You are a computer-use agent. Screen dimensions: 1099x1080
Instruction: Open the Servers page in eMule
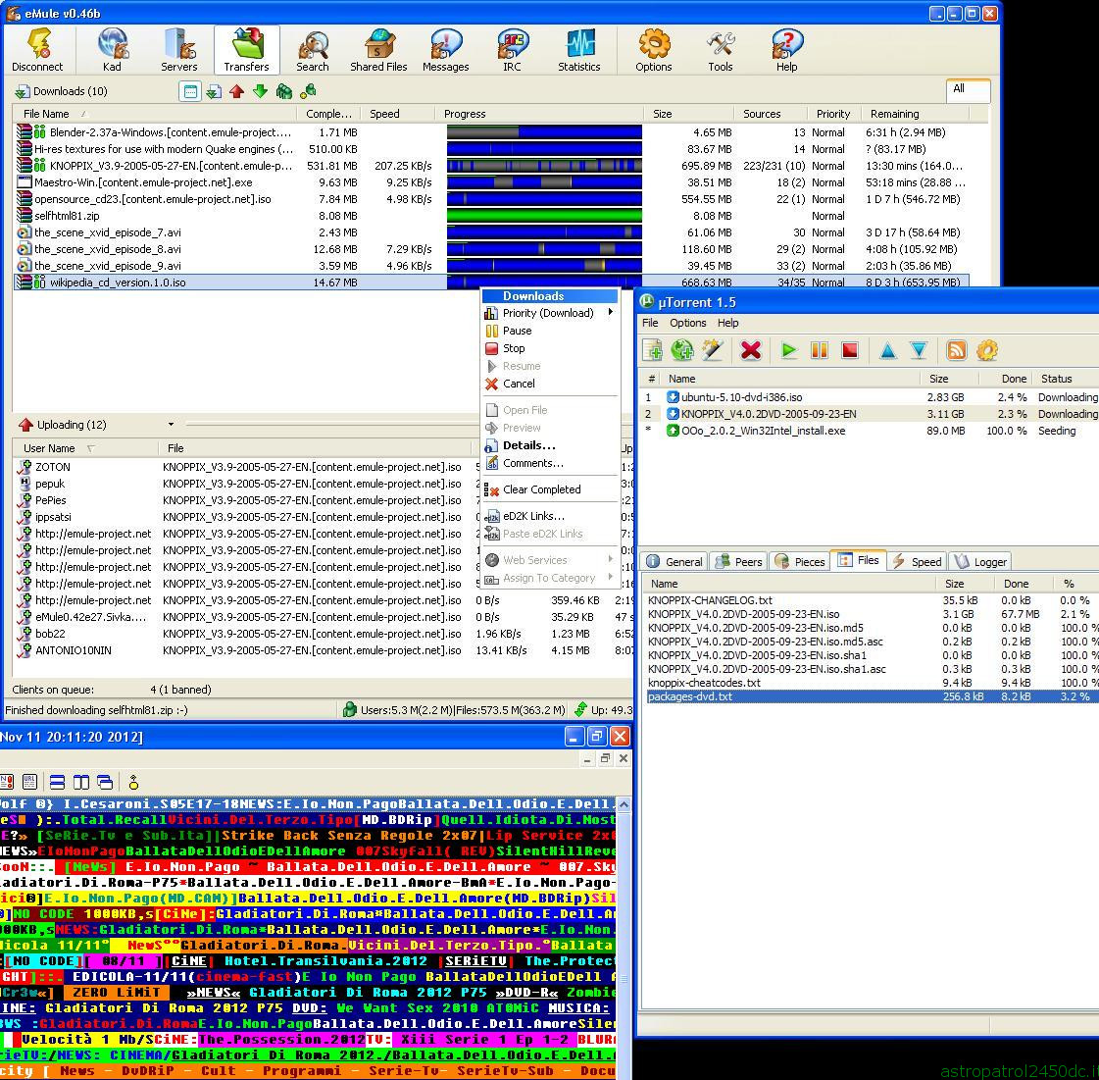[x=179, y=50]
